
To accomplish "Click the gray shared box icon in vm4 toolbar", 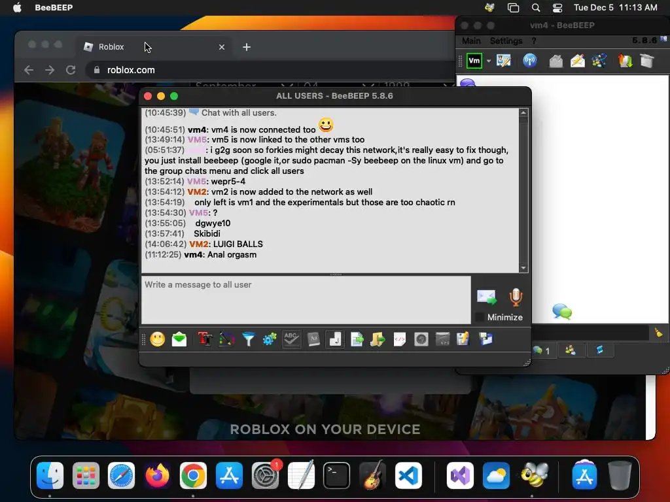I will (647, 61).
